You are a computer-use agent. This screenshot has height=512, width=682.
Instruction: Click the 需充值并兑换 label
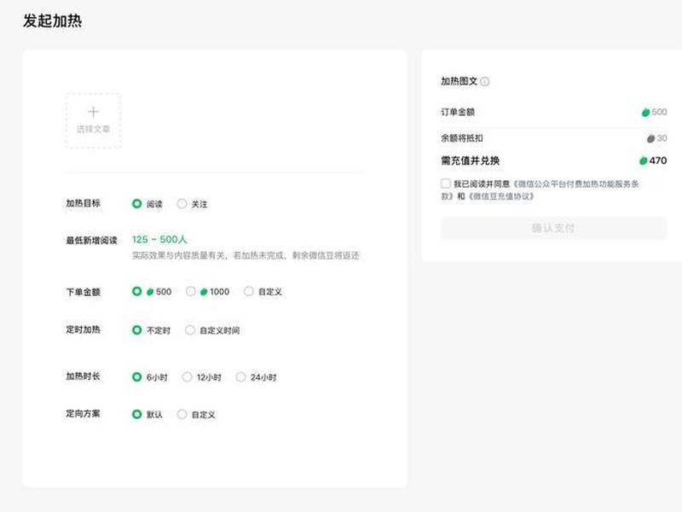[471, 160]
